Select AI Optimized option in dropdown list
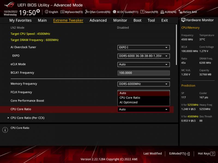This screenshot has width=218, height=163. 144,102
